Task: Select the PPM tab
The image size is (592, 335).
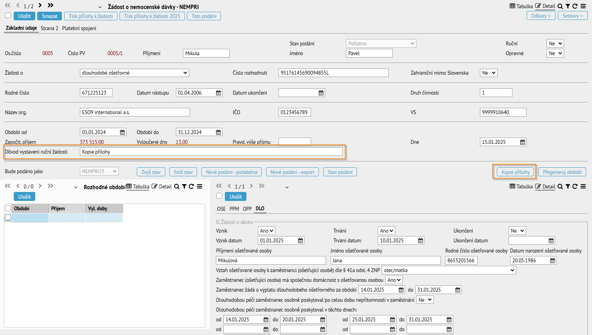Action: 234,209
